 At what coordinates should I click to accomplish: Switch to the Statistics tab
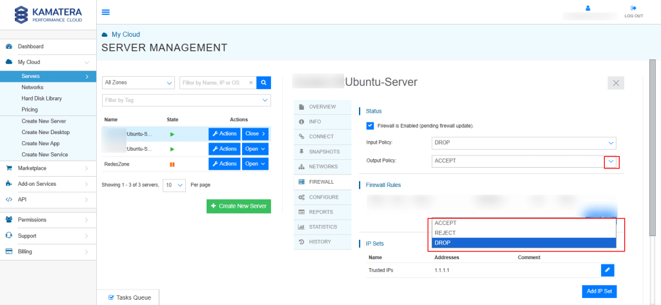(x=322, y=227)
